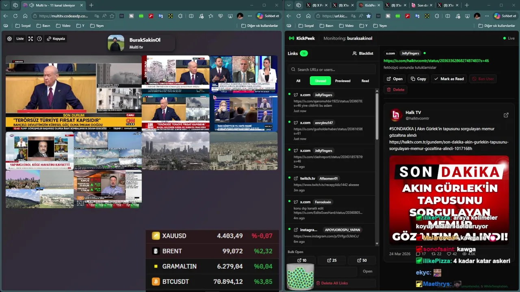Copy the selected link URL
The image size is (520, 292).
pyautogui.click(x=418, y=79)
